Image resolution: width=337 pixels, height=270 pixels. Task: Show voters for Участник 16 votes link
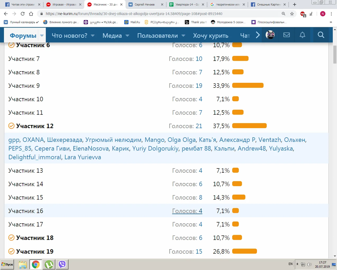pyautogui.click(x=187, y=211)
